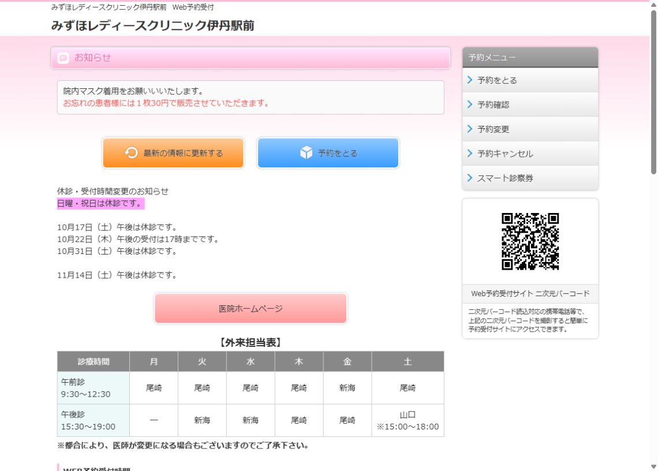Click the dash in Monday afternoon cell
This screenshot has width=658, height=471.
(154, 420)
